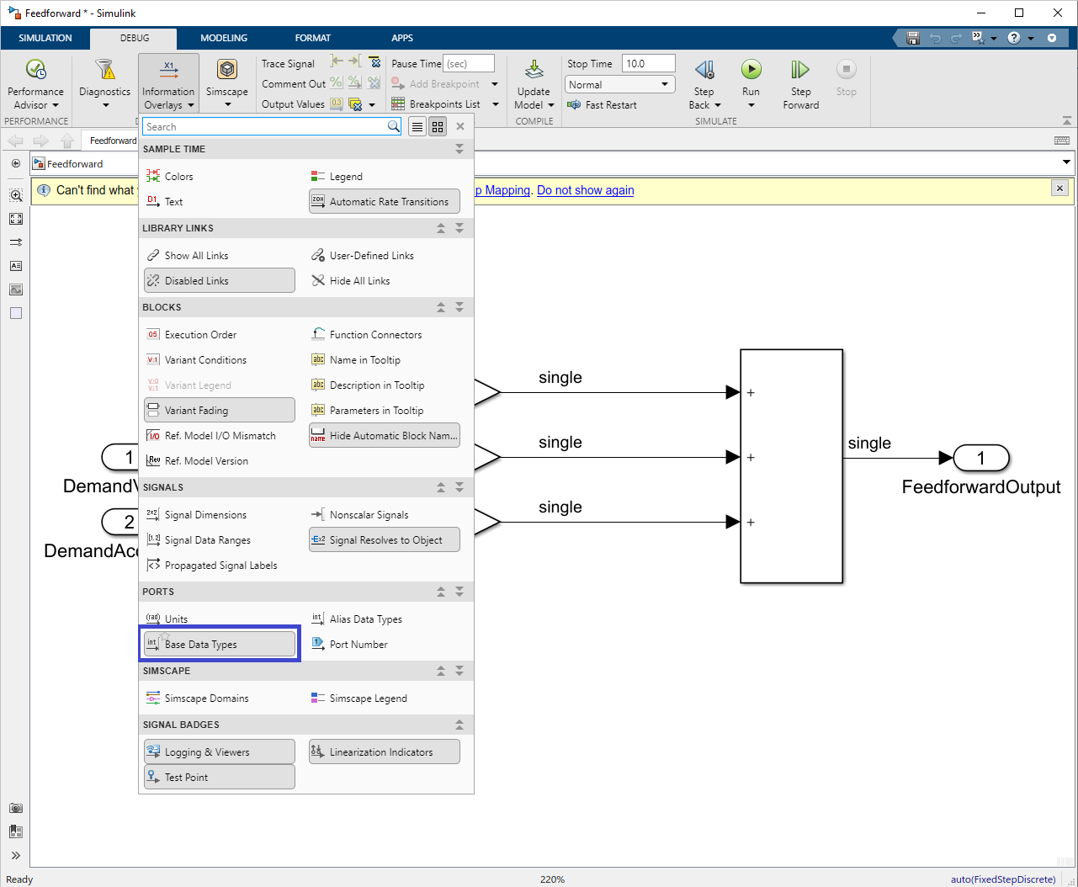The image size is (1078, 887).
Task: Enable Fast Restart
Action: pos(602,104)
